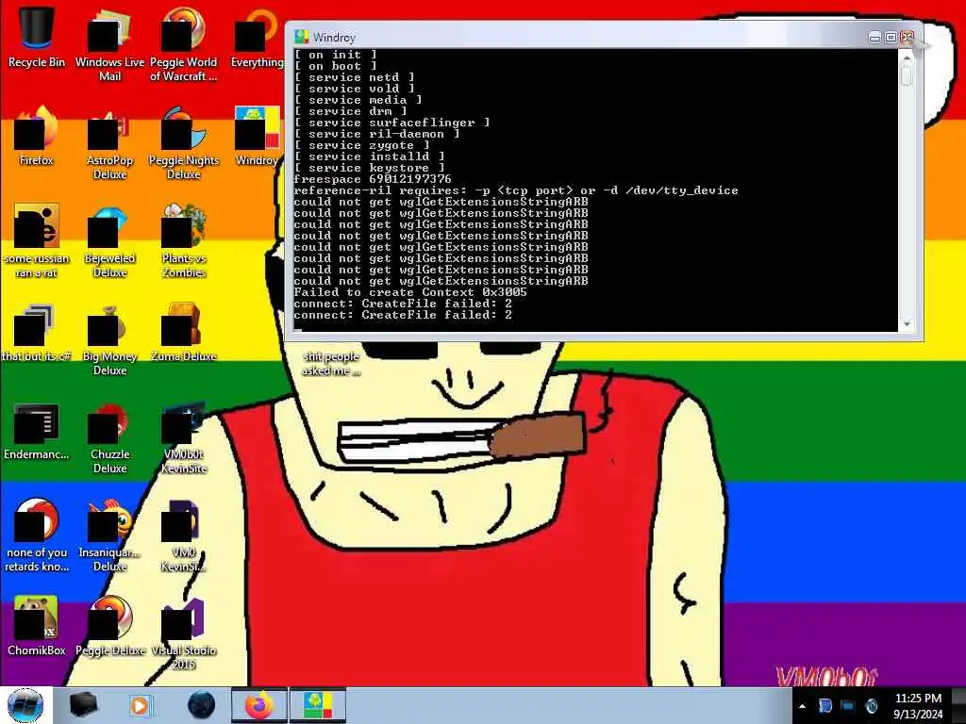The height and width of the screenshot is (724, 966).
Task: Open the Windroy desktop shortcut
Action: [257, 136]
